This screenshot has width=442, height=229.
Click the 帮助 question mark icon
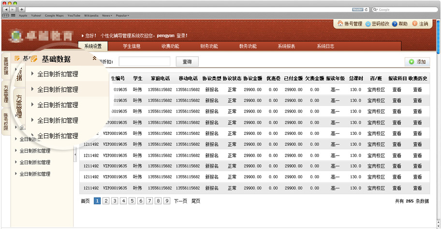click(x=395, y=24)
